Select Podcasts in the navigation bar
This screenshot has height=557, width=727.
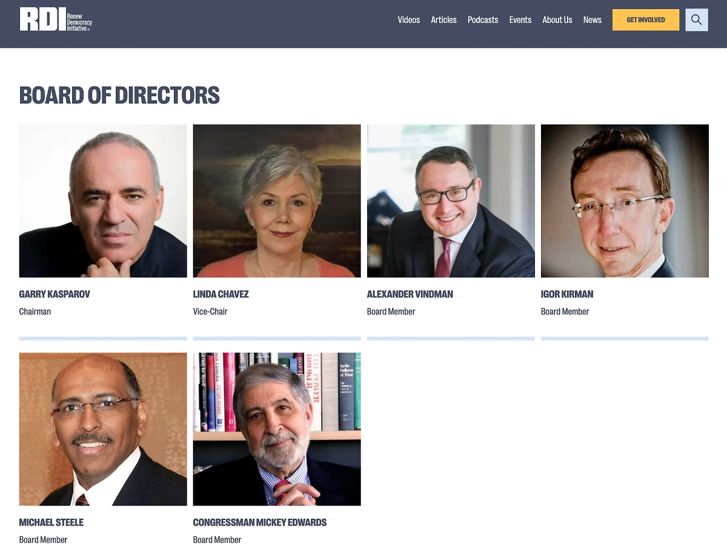(483, 20)
